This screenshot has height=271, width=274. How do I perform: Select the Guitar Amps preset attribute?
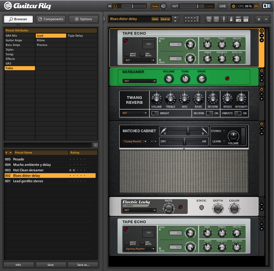pos(20,40)
